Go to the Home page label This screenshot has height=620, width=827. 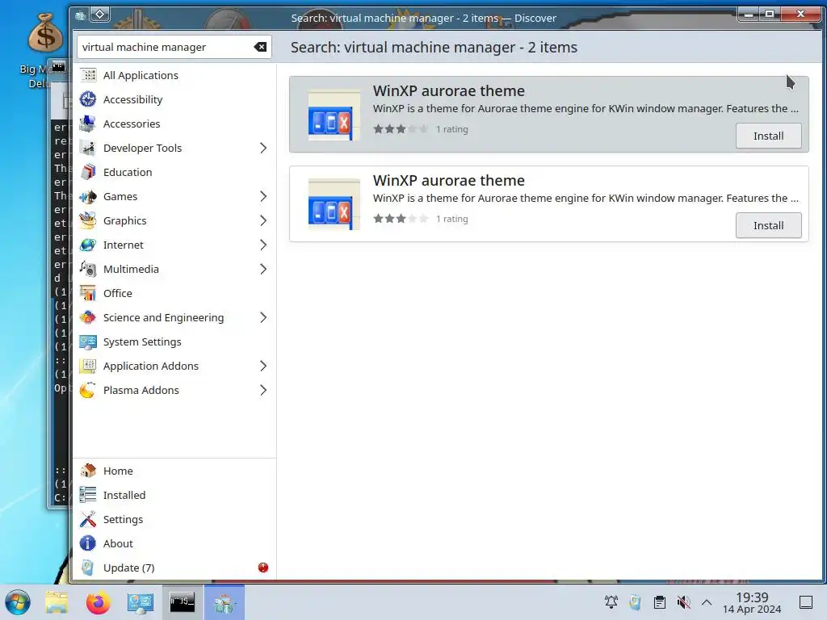(x=118, y=471)
